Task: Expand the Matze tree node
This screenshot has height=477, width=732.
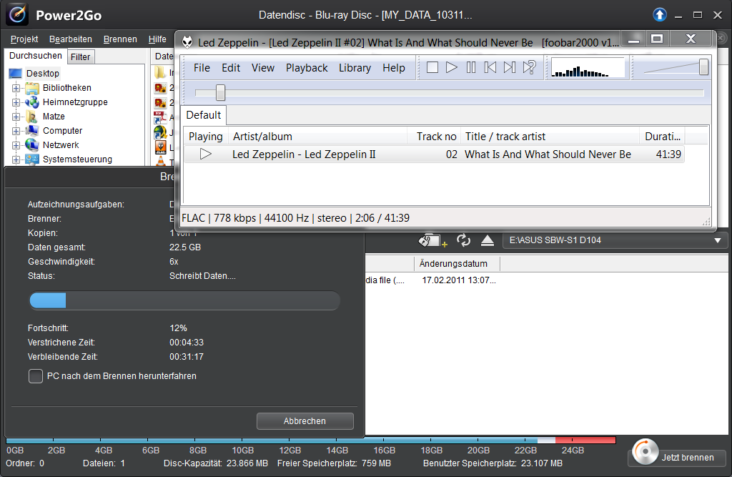Action: pyautogui.click(x=16, y=117)
